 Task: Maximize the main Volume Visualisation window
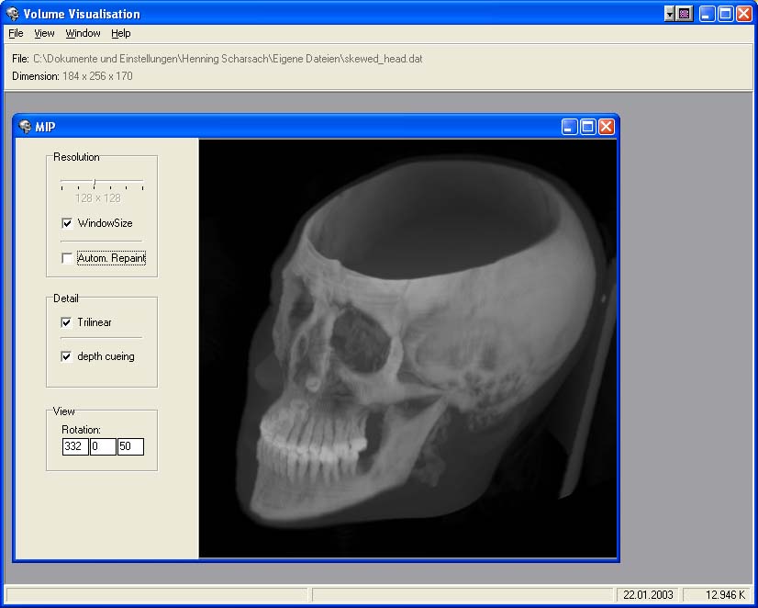(725, 14)
